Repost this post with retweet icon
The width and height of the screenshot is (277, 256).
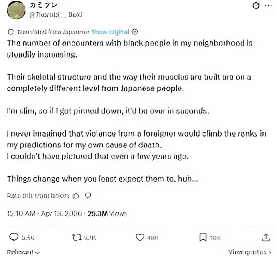click(x=77, y=237)
